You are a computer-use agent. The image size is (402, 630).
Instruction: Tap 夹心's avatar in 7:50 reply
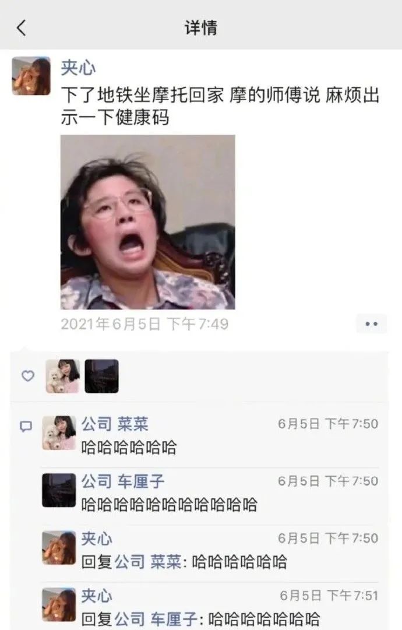[59, 548]
